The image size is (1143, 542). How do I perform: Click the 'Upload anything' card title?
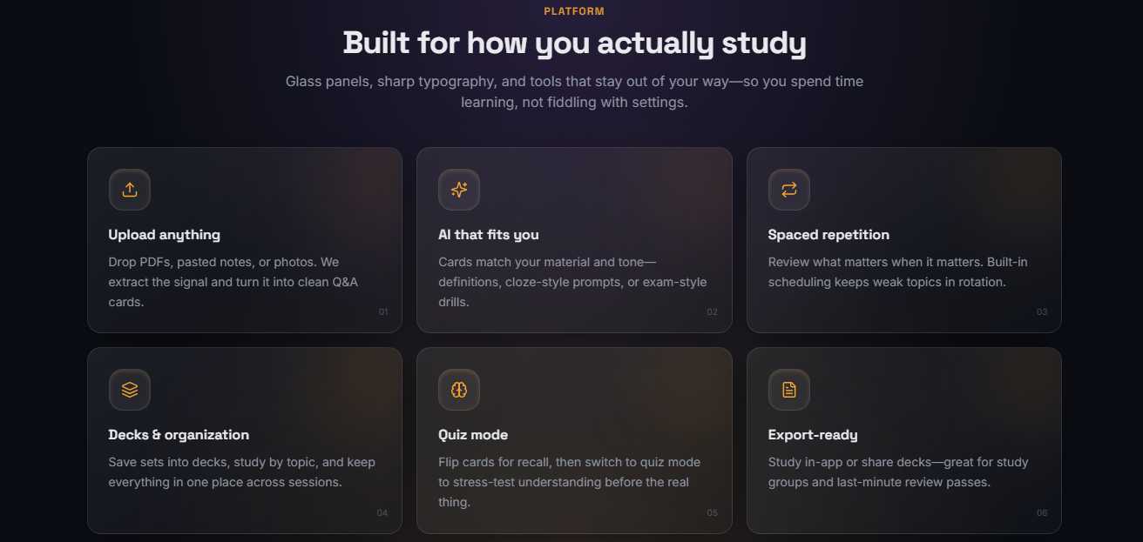click(x=165, y=235)
